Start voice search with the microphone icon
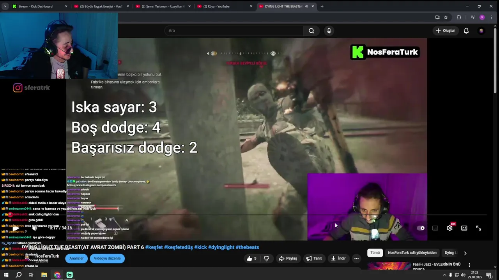Image resolution: width=499 pixels, height=280 pixels. tap(329, 31)
